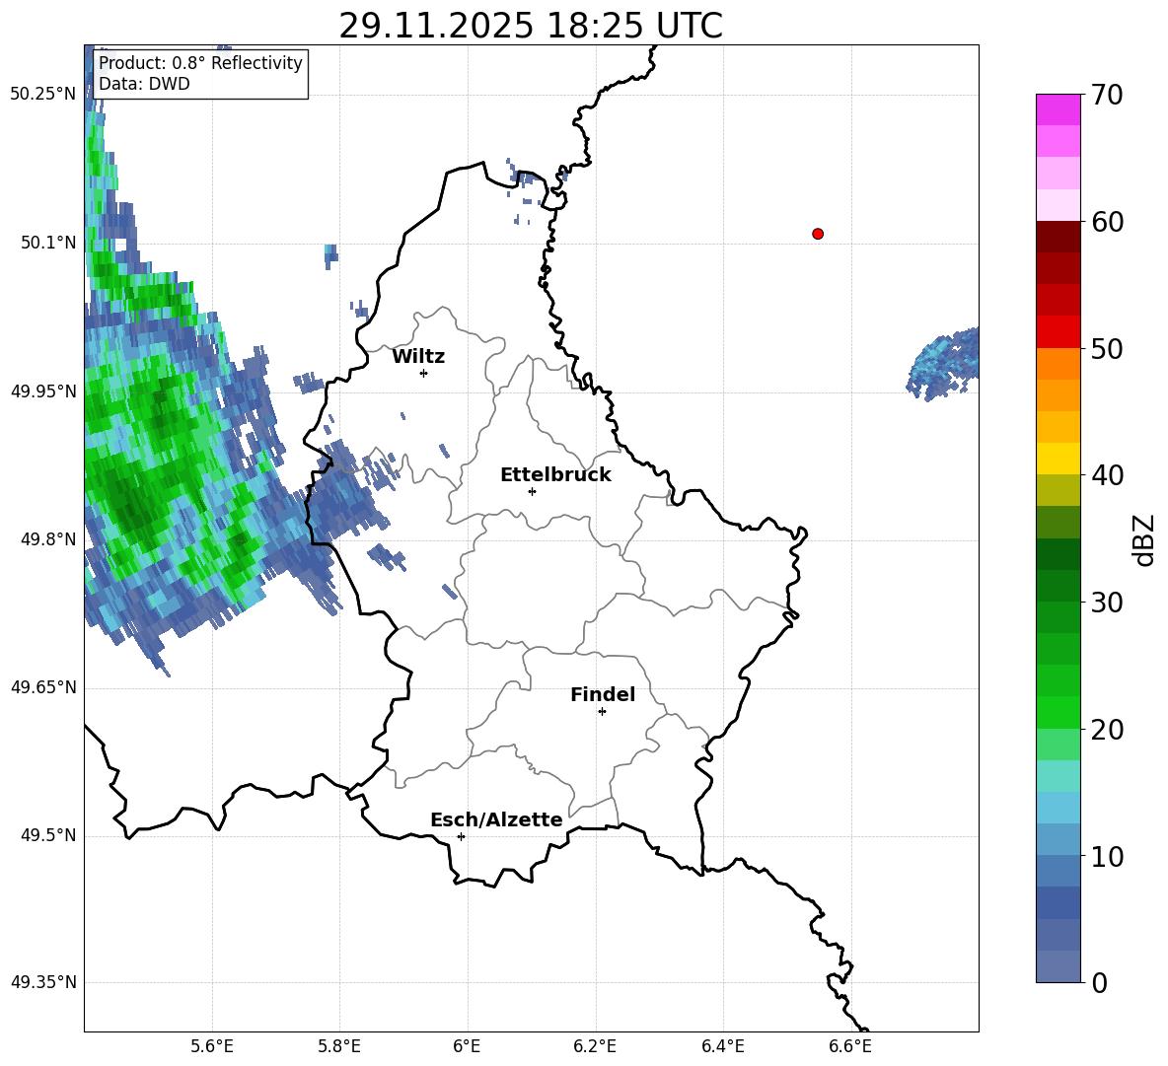Click the red dot marker east of Luxembourg
The width and height of the screenshot is (1168, 1066).
tap(818, 234)
